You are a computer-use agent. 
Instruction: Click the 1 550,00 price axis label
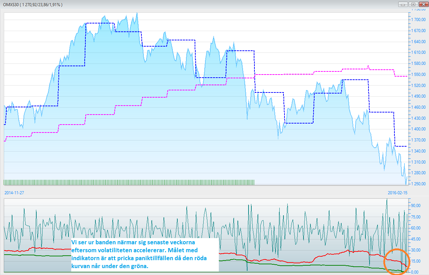(418, 75)
